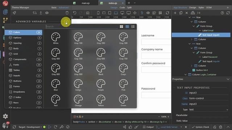Toggle the design view eye icon

tap(148, 13)
